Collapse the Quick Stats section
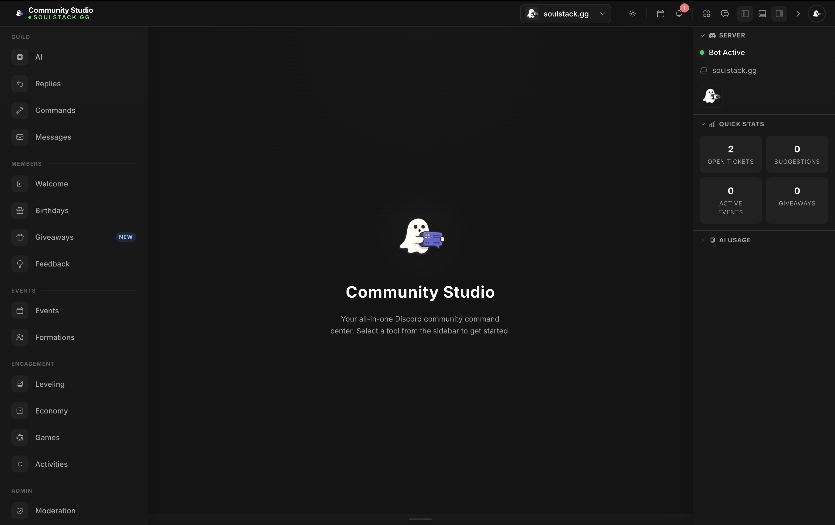This screenshot has height=525, width=835. point(703,124)
